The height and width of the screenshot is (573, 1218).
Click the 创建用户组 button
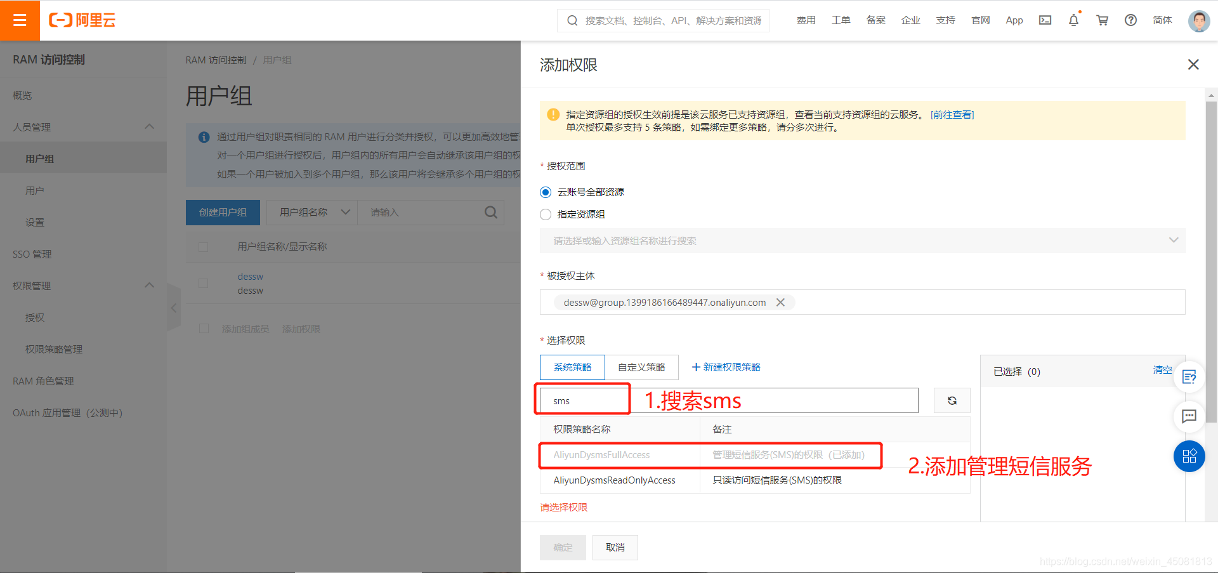(x=223, y=213)
